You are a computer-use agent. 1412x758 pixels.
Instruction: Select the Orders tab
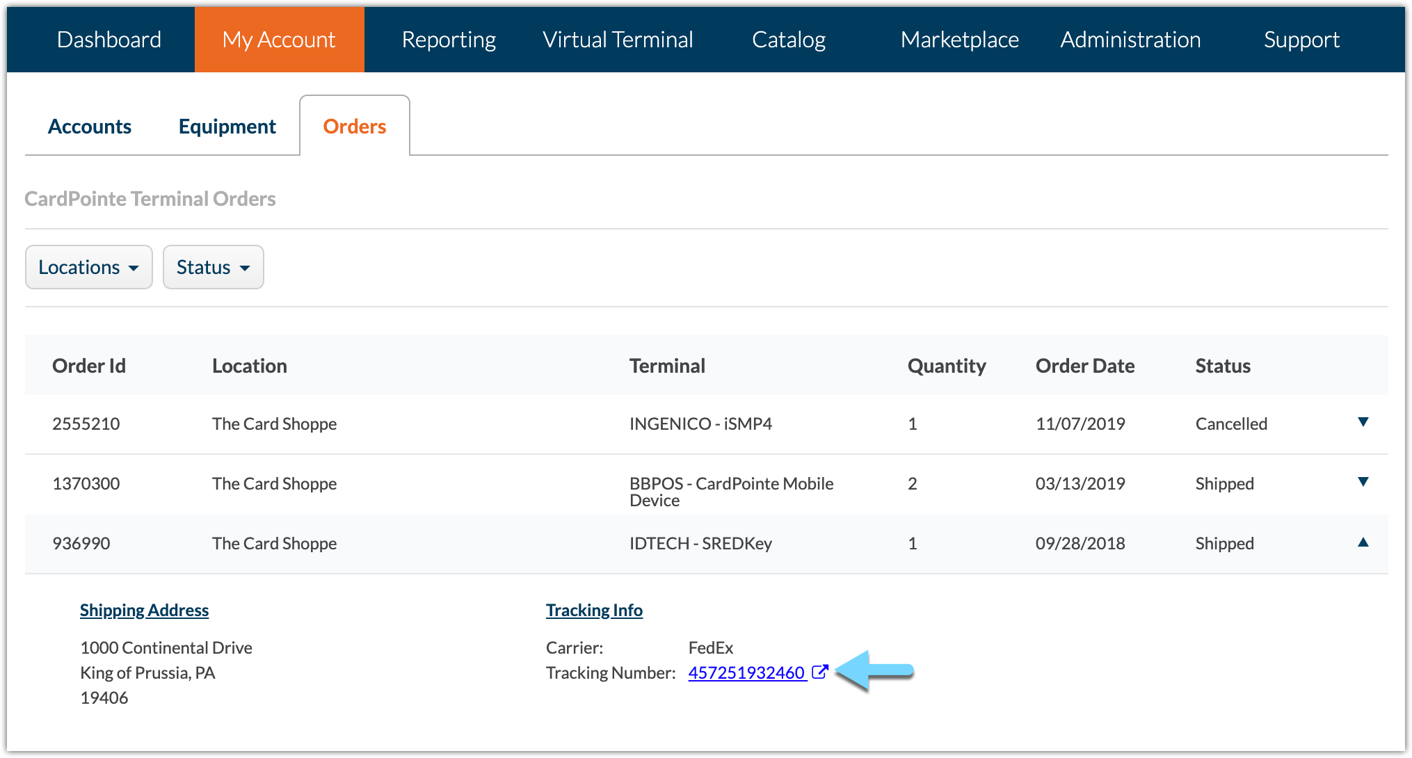point(355,127)
